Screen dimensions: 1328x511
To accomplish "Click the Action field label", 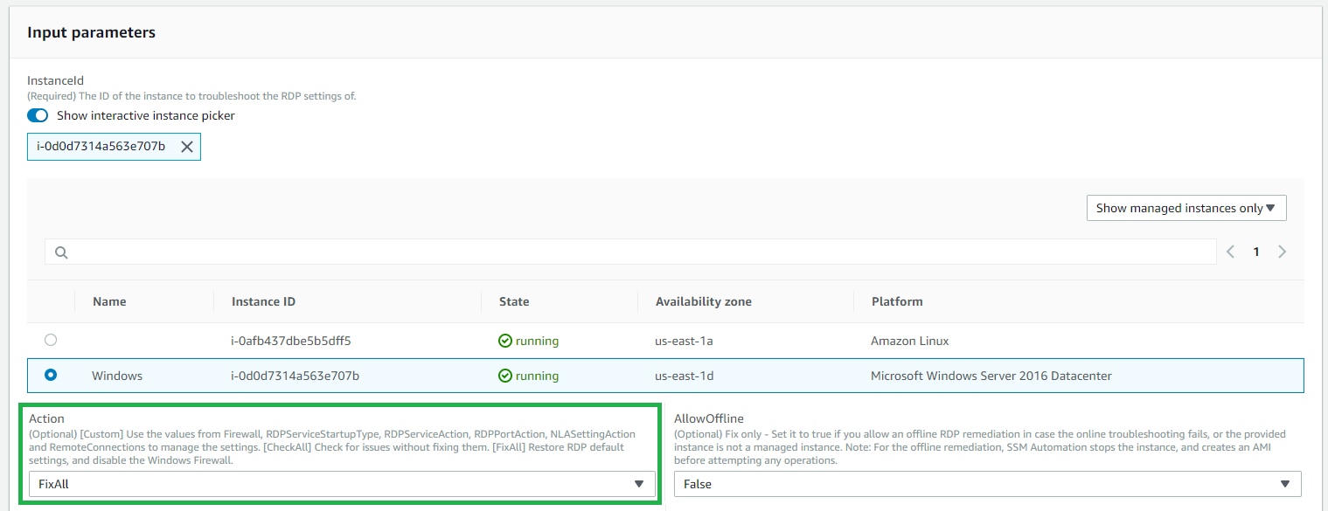I will [x=46, y=419].
